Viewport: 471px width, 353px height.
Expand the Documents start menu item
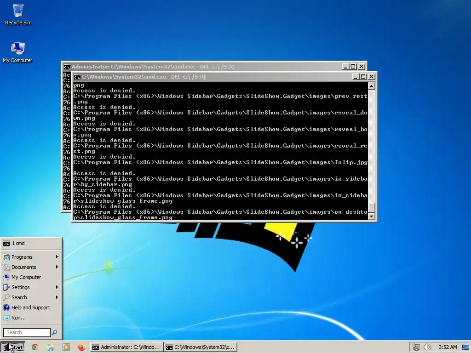(x=31, y=267)
